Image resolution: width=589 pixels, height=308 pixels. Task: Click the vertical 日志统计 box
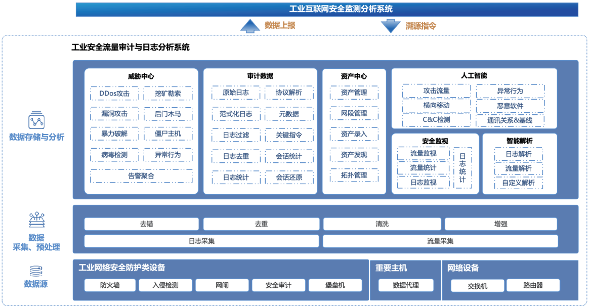[462, 168]
